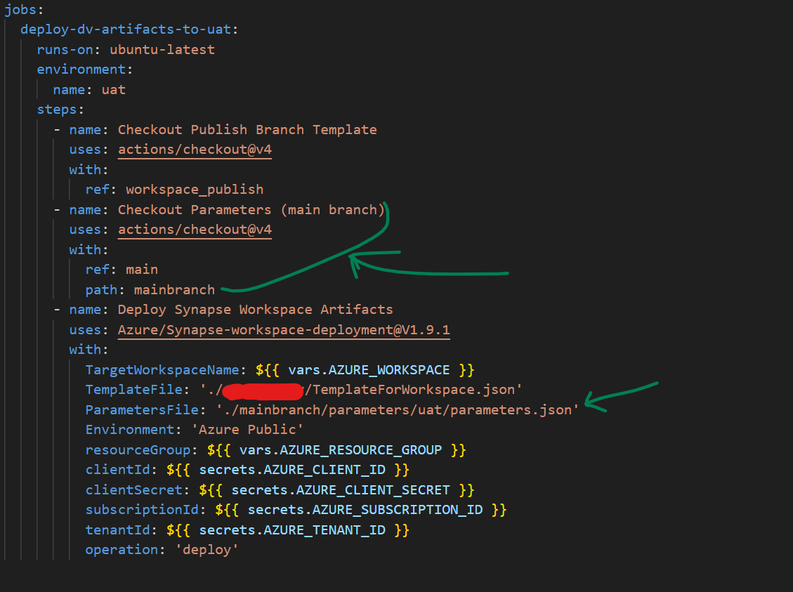
Task: Open the actions/checkout@v4 link under Checkout Parameters step
Action: tap(195, 230)
